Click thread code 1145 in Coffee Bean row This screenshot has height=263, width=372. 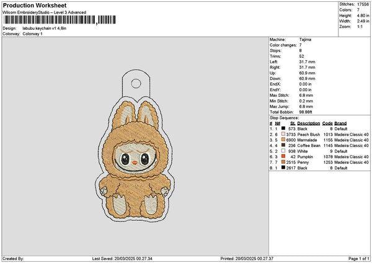(328, 146)
